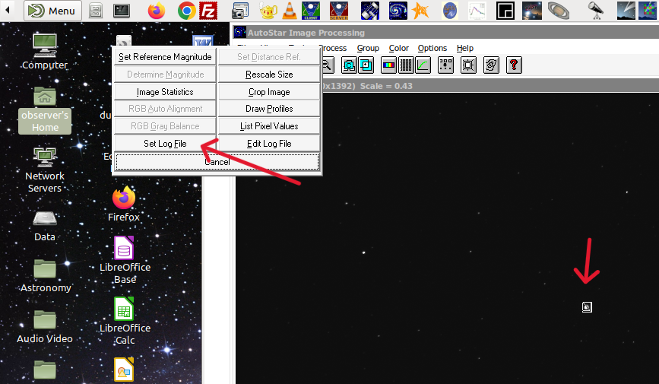The height and width of the screenshot is (384, 659).
Task: Open the Astronomy folder on the desktop
Action: [46, 276]
